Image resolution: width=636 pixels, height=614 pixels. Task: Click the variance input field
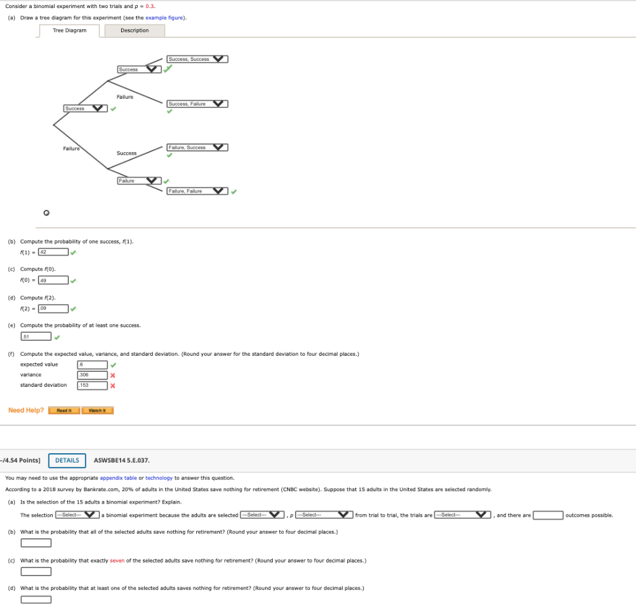(x=93, y=375)
